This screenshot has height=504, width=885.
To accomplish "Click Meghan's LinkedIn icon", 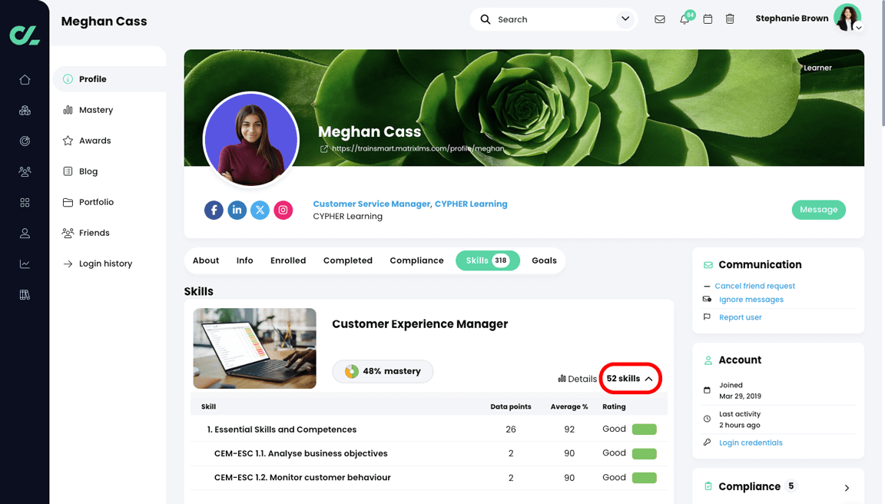I will click(x=237, y=210).
